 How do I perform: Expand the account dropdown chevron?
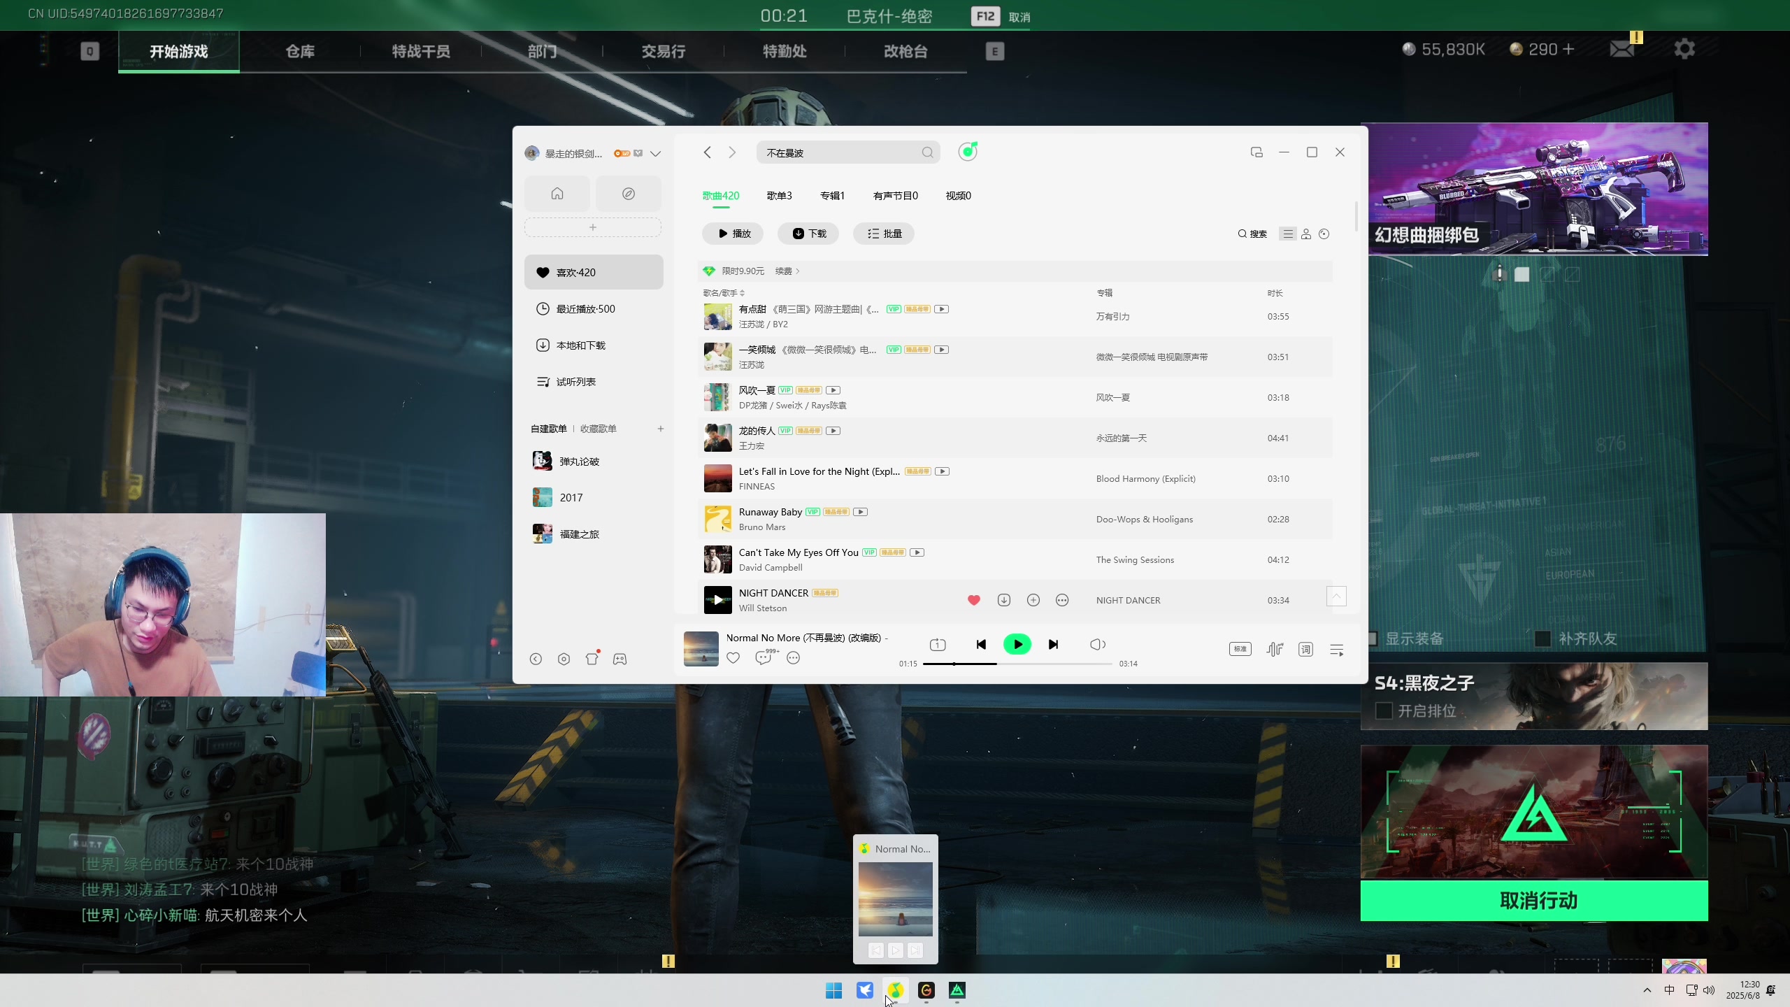click(x=655, y=154)
